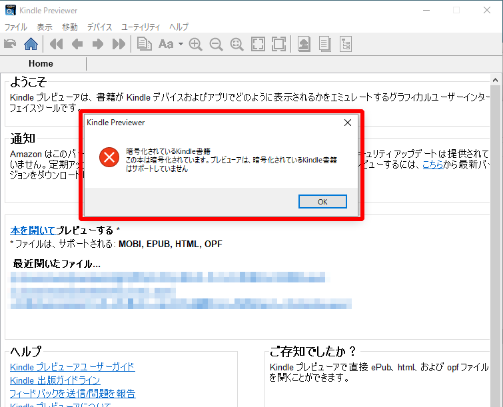Click the text page view icon

325,44
